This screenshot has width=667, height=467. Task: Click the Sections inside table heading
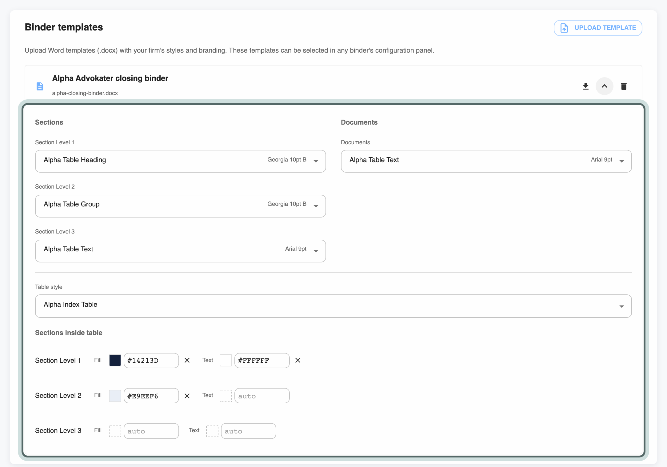[x=69, y=333]
